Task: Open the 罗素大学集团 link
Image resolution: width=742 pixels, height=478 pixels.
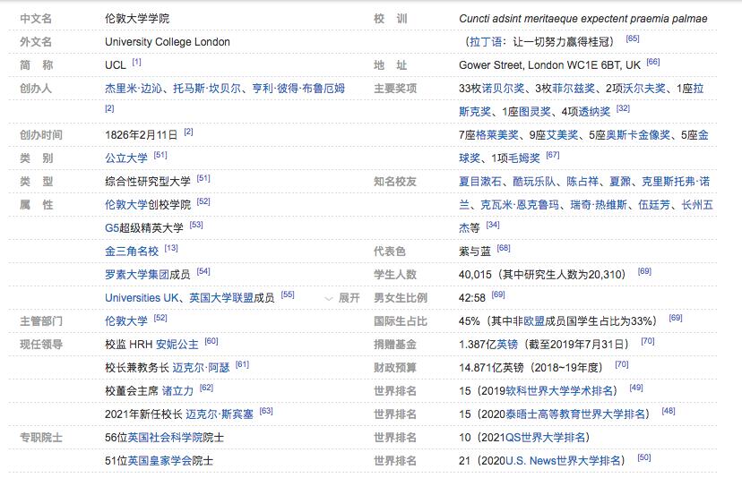Action: pos(137,274)
